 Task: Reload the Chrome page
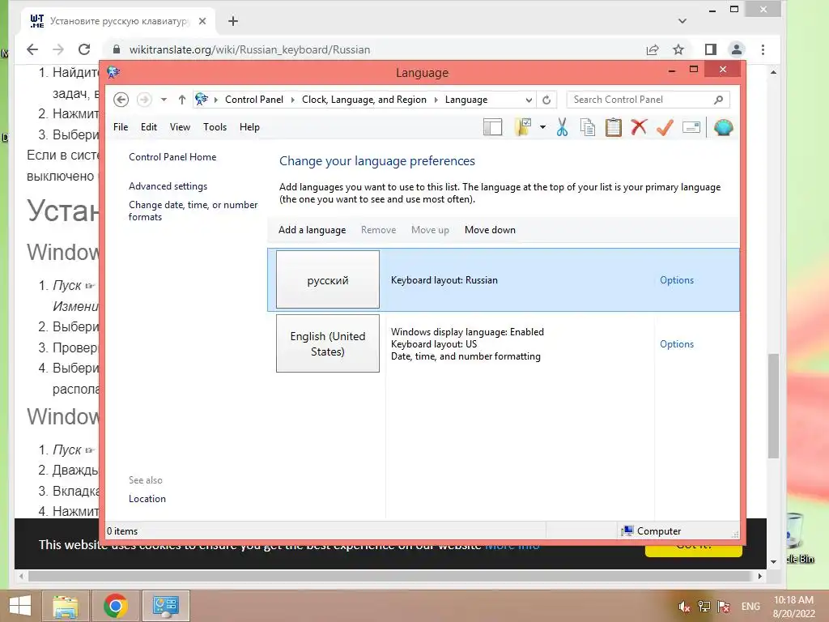[x=84, y=49]
